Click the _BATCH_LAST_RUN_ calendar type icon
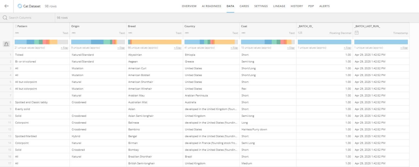The width and height of the screenshot is (419, 167). [x=356, y=33]
